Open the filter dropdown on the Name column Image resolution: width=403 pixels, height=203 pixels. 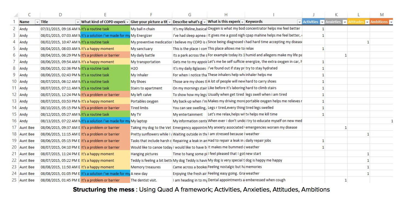pyautogui.click(x=37, y=22)
